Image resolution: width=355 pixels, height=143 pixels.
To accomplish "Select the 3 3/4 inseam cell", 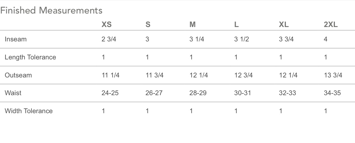I will 286,39.
